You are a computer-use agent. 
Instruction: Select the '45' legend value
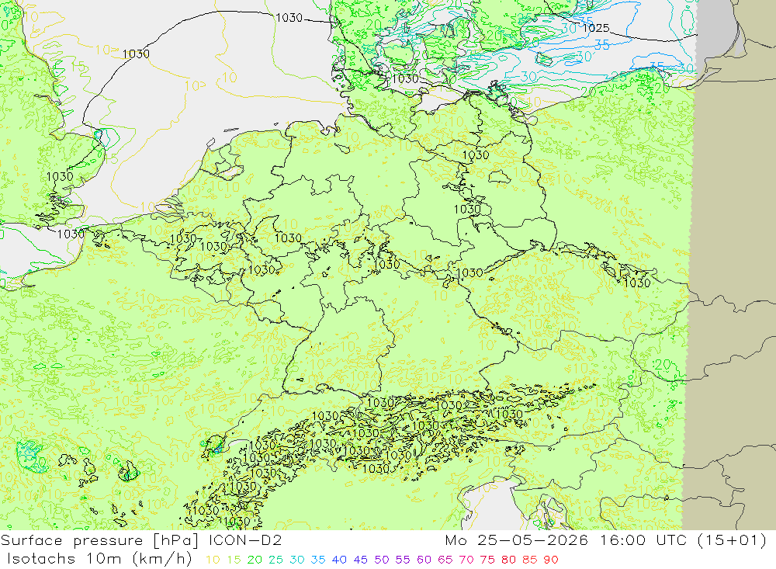[360, 560]
